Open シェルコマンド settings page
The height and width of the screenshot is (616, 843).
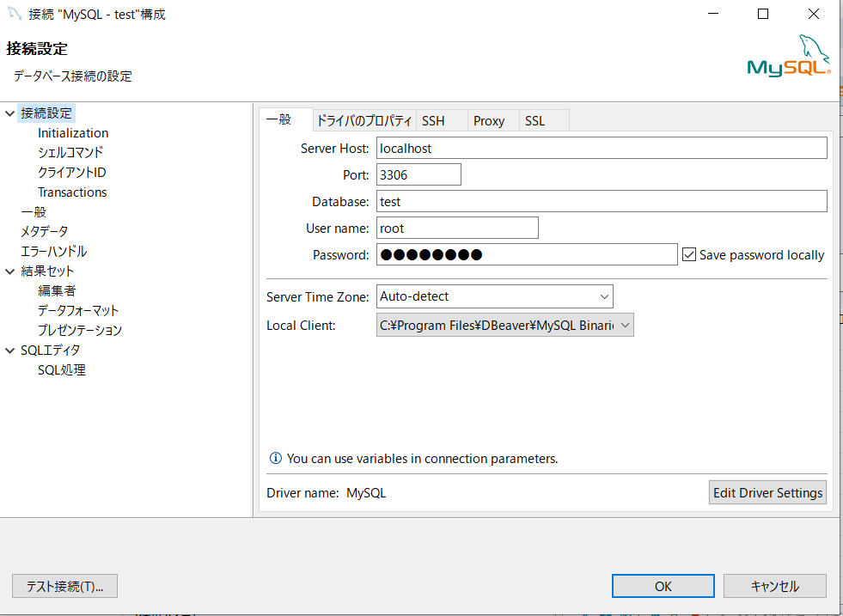[70, 153]
